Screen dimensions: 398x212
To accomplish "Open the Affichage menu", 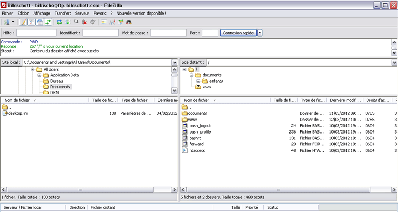I will pyautogui.click(x=42, y=13).
